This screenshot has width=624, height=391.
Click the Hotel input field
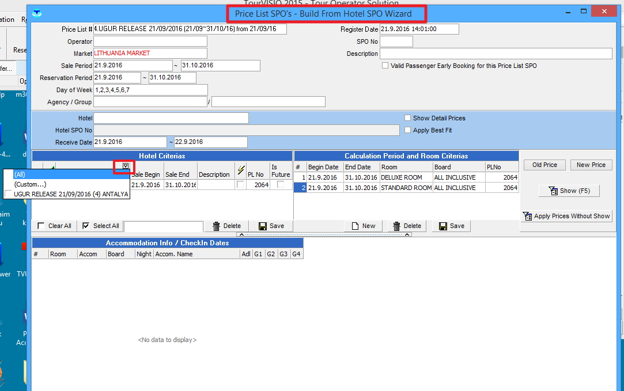tap(171, 118)
